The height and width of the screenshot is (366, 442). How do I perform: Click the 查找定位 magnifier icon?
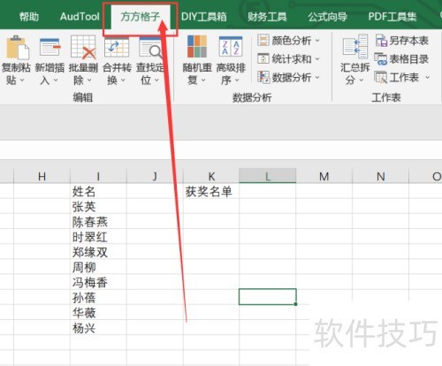(150, 47)
